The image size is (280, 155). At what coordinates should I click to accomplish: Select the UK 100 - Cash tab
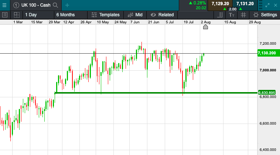tap(33, 5)
